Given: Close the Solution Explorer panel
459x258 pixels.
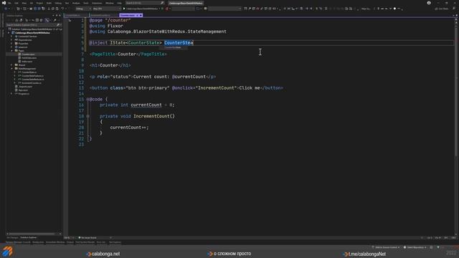Looking at the screenshot, I should pyautogui.click(x=60, y=16).
